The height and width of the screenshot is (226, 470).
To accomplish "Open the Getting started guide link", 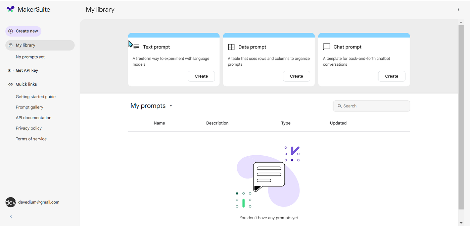I will [x=36, y=97].
